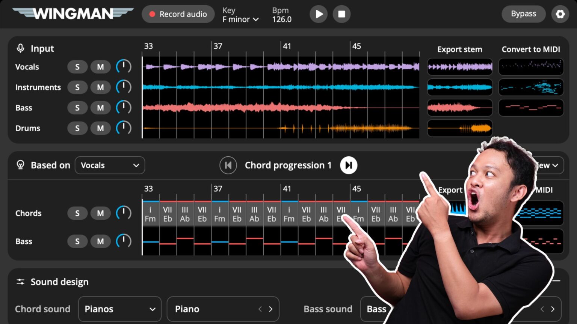Convert Vocals to MIDI thumbnail
Image resolution: width=577 pixels, height=324 pixels.
pos(531,67)
